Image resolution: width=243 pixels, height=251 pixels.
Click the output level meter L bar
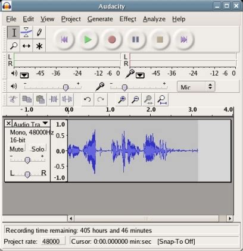pyautogui.click(x=67, y=57)
